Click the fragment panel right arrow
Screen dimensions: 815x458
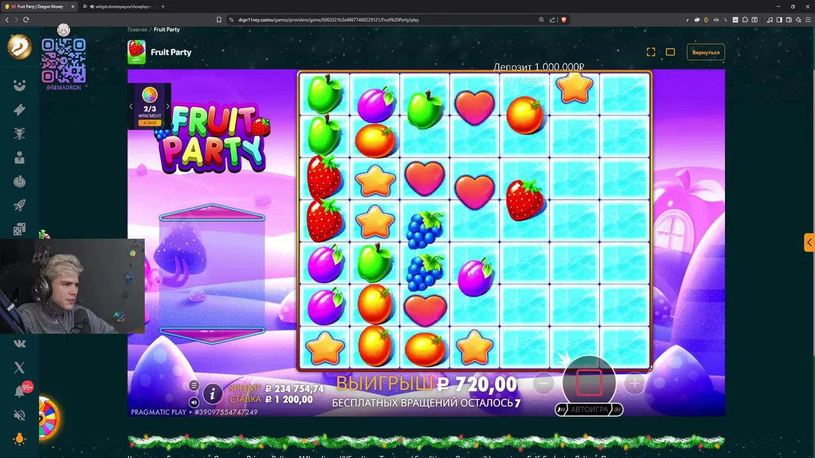click(x=167, y=106)
